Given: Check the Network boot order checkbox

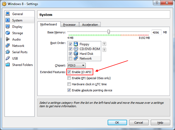Looking at the screenshot, I should (70, 59).
